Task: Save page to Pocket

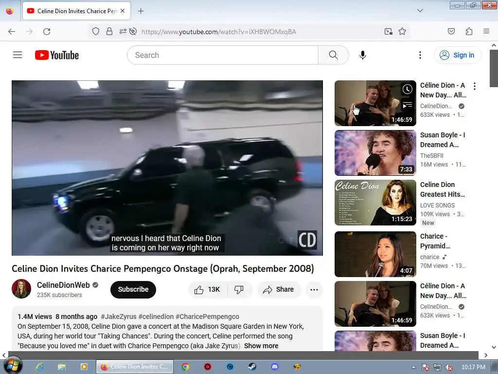Action: point(451,32)
